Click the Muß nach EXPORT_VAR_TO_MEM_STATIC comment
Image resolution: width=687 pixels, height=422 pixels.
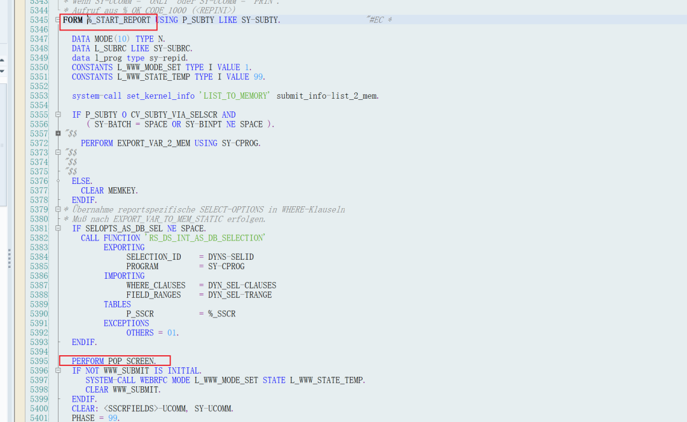click(x=165, y=219)
